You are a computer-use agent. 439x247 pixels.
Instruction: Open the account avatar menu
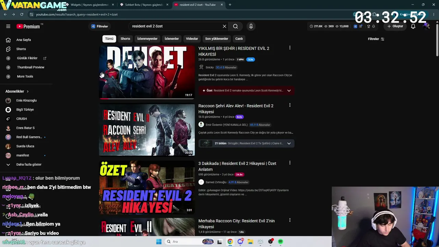(x=427, y=26)
